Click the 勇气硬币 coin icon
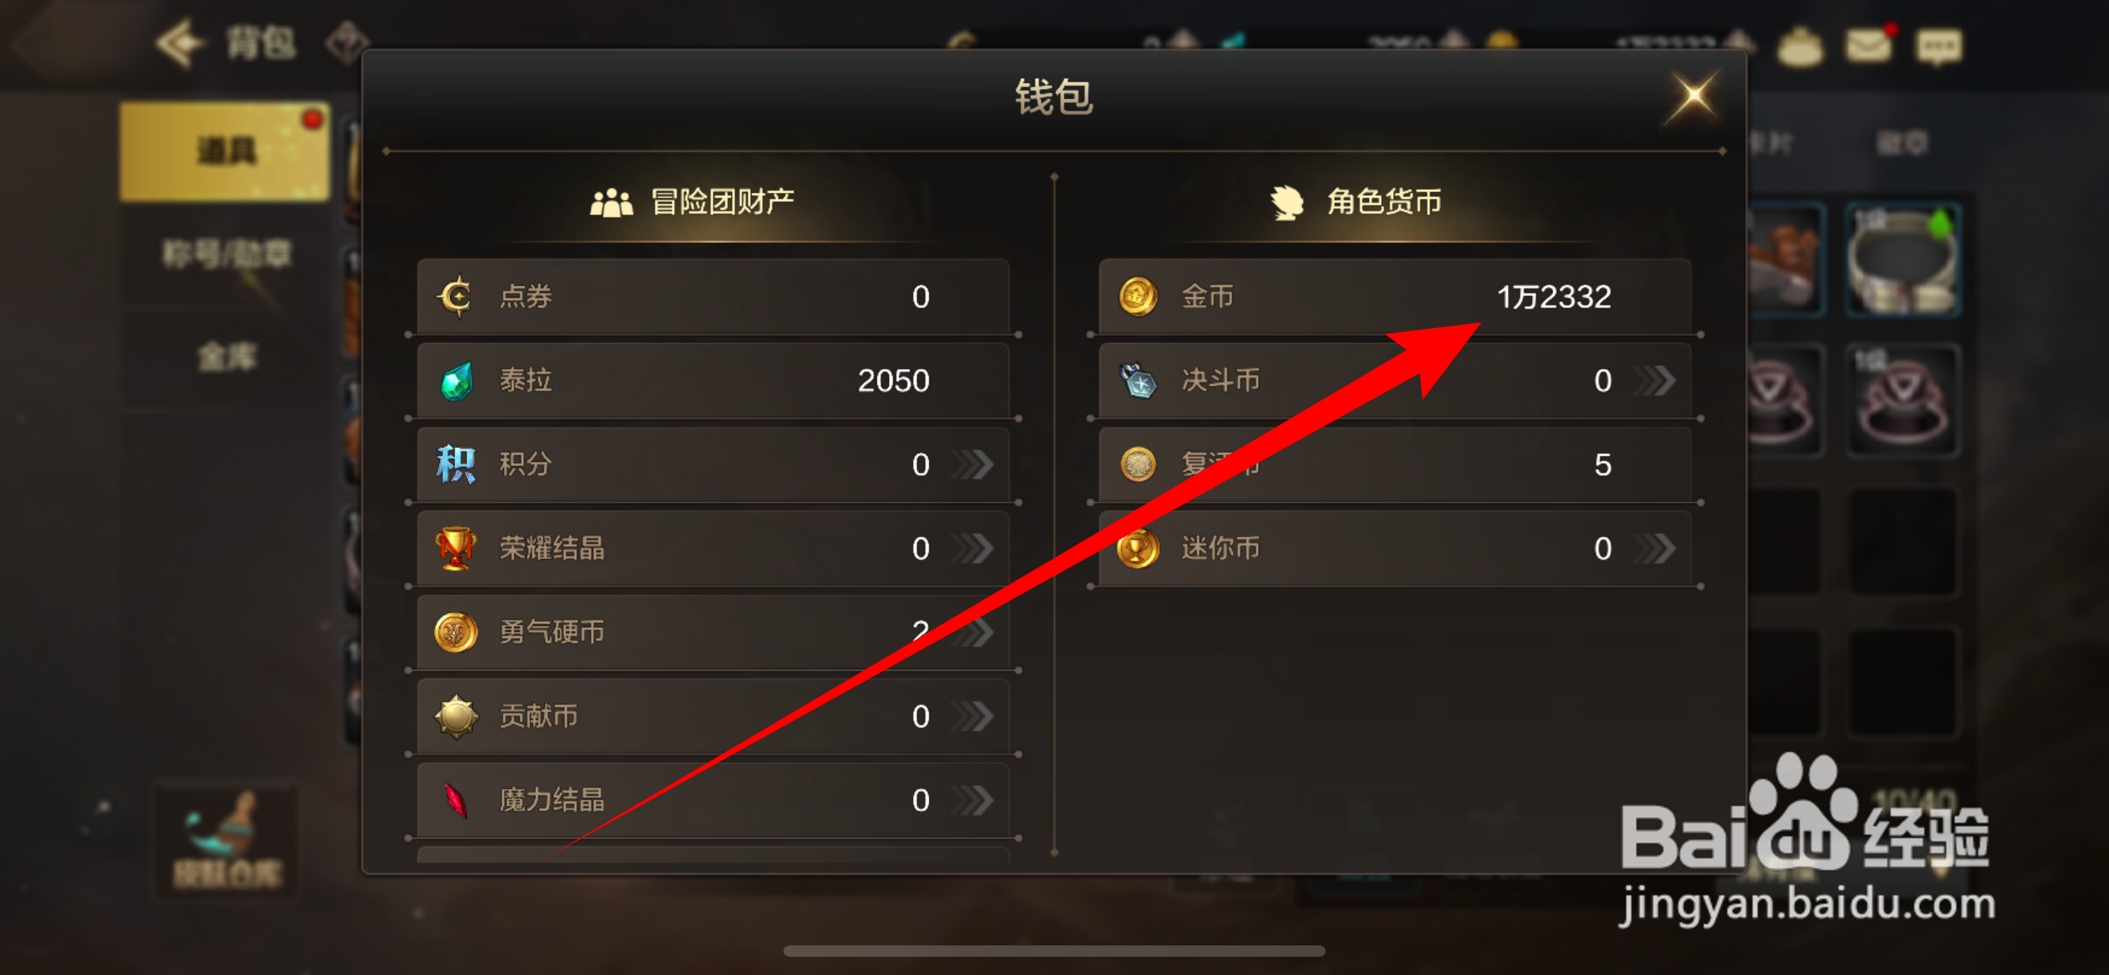 [x=456, y=632]
